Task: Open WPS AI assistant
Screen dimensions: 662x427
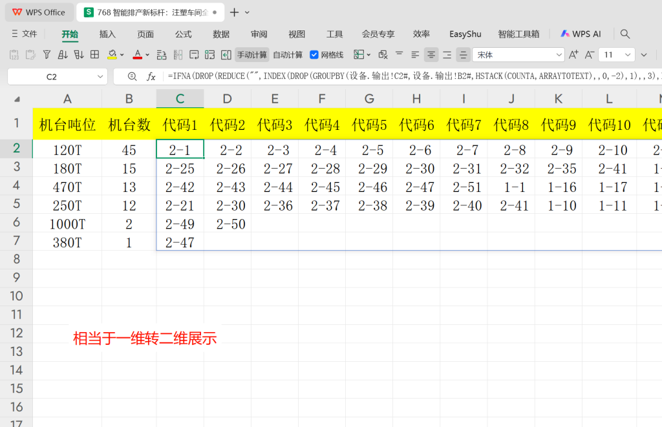Action: click(x=581, y=34)
